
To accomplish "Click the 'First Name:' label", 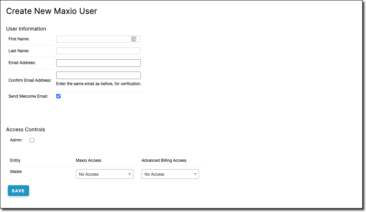I will click(19, 39).
